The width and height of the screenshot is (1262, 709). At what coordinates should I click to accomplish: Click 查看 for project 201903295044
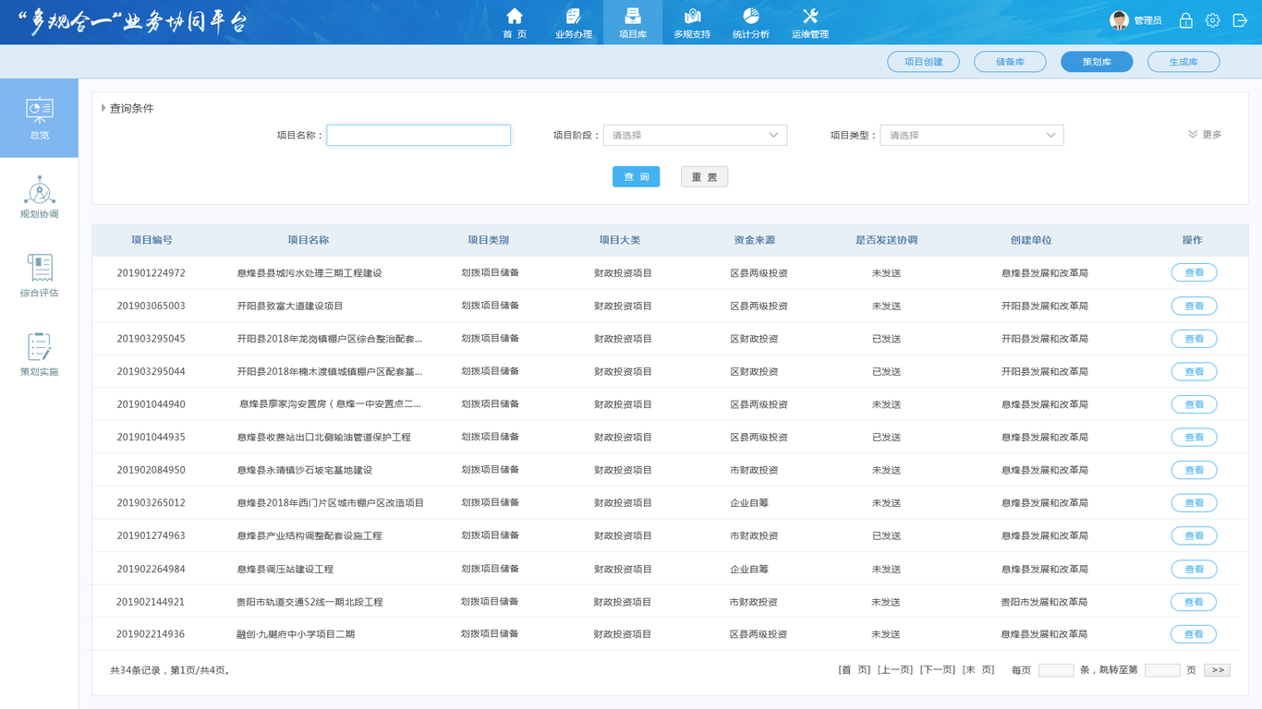[1194, 371]
